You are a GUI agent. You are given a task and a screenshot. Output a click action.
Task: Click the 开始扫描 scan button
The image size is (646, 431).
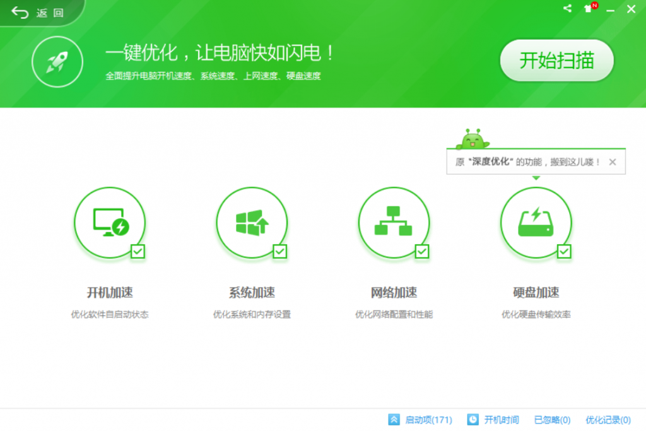click(x=557, y=61)
